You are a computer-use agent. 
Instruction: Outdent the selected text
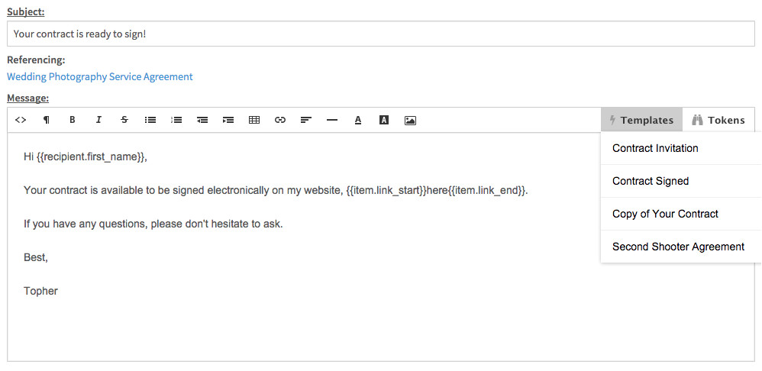tap(202, 120)
